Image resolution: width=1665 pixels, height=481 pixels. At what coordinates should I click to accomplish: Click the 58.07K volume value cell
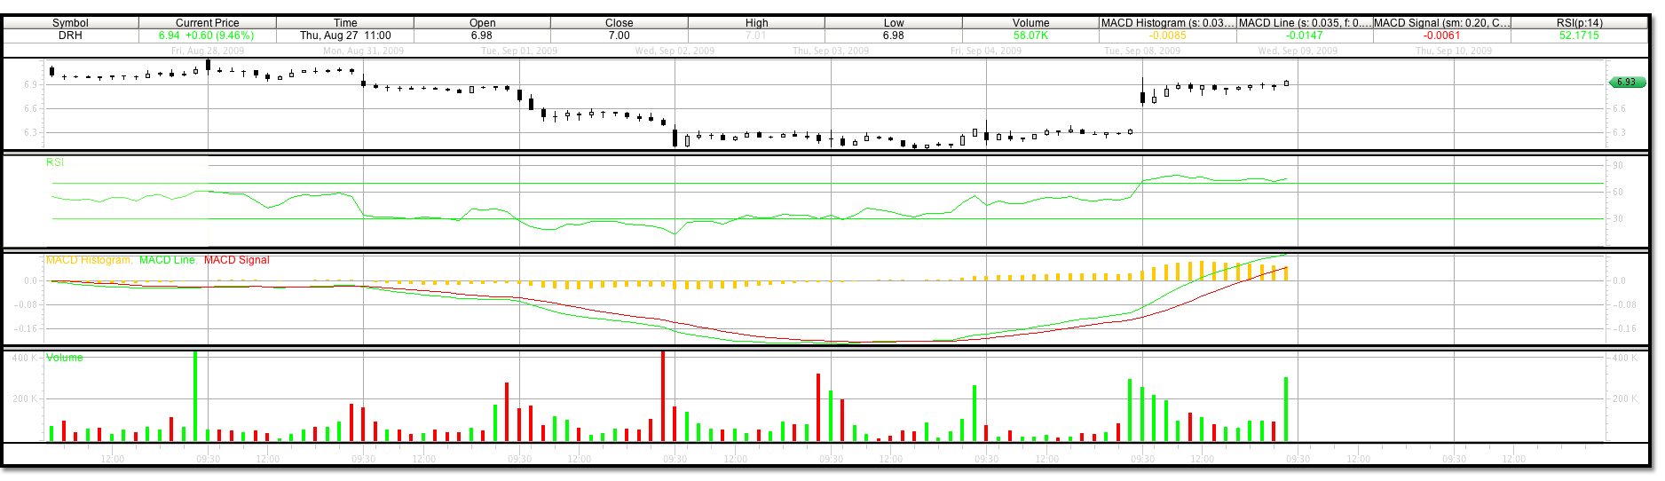coord(1030,35)
